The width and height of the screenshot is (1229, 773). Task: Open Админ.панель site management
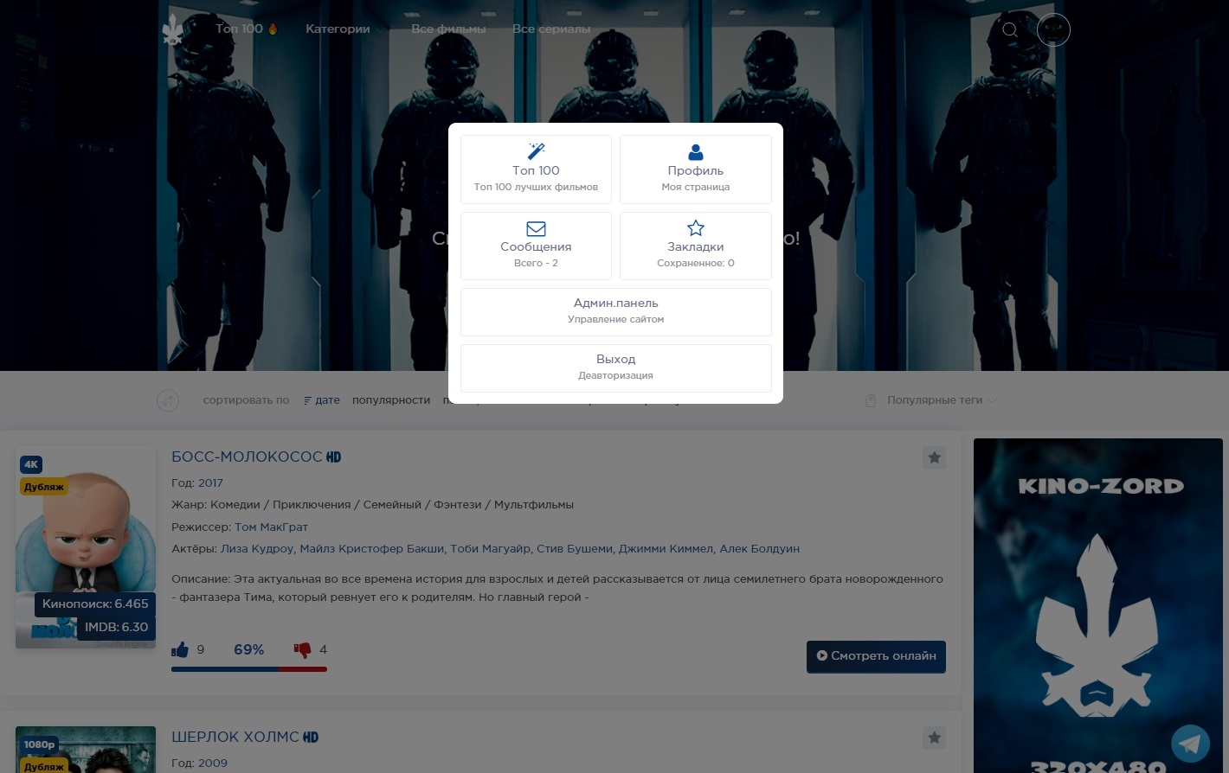click(x=616, y=311)
